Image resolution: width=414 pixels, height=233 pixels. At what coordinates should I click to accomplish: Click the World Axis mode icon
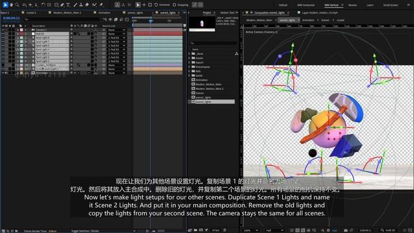pos(124,5)
